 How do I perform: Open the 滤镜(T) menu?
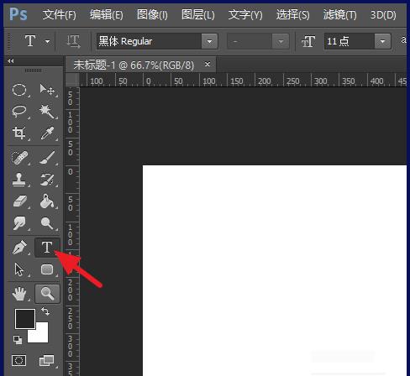coord(340,14)
